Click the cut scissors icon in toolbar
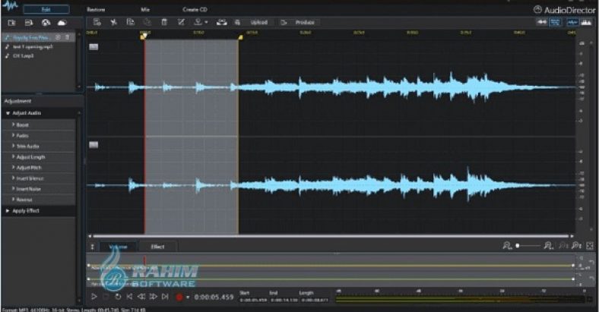This screenshot has height=312, width=599. 113,23
